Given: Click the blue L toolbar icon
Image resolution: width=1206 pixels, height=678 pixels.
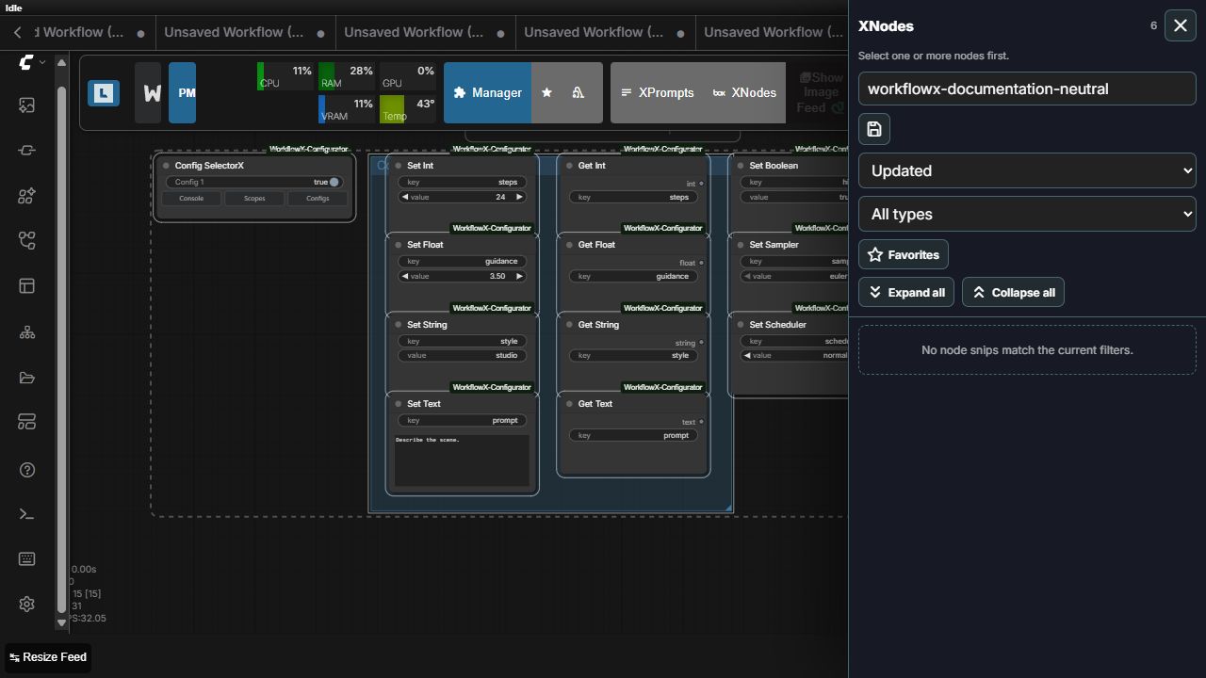Looking at the screenshot, I should click(104, 92).
